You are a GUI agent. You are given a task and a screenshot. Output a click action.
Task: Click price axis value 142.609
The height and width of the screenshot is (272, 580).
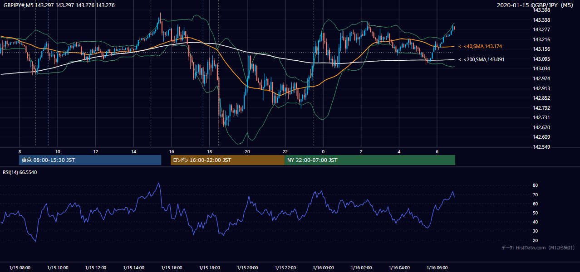pos(541,137)
